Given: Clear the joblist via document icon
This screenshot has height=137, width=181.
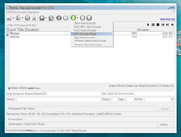Looking at the screenshot, I should click(x=34, y=18).
